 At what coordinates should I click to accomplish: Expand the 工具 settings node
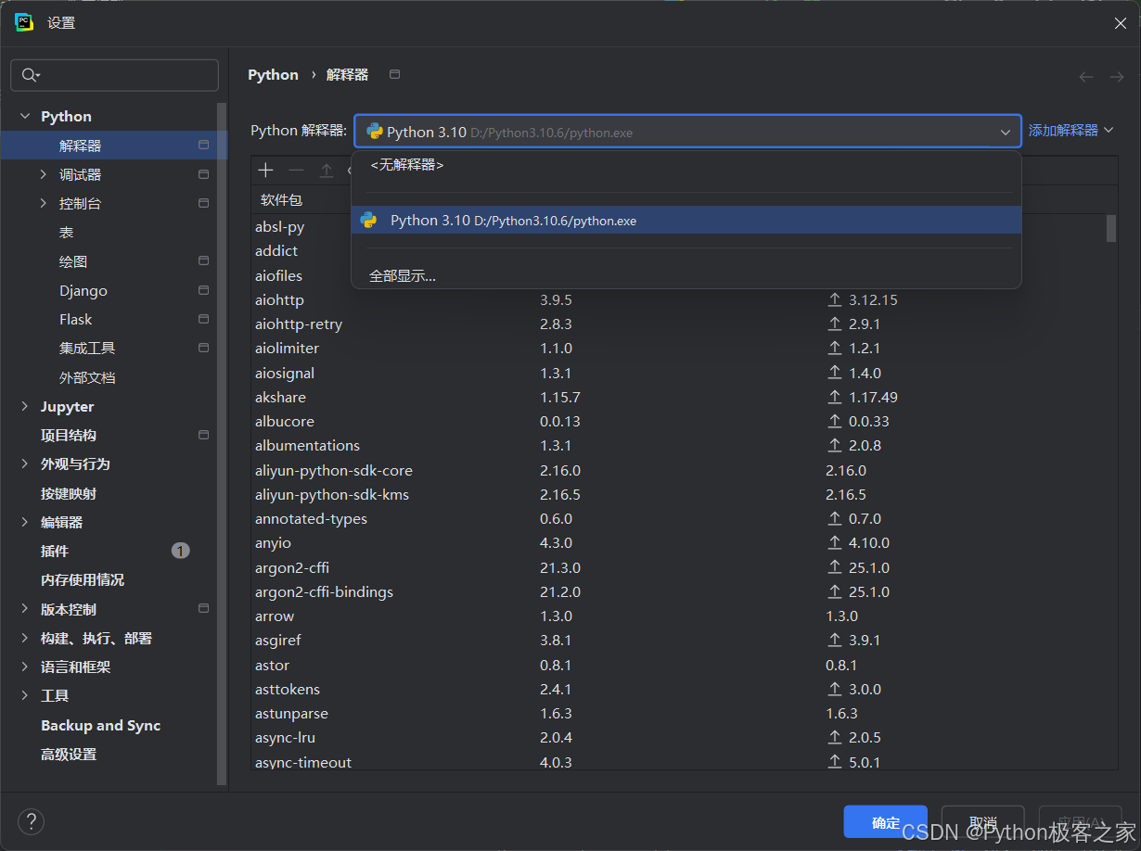[x=25, y=695]
